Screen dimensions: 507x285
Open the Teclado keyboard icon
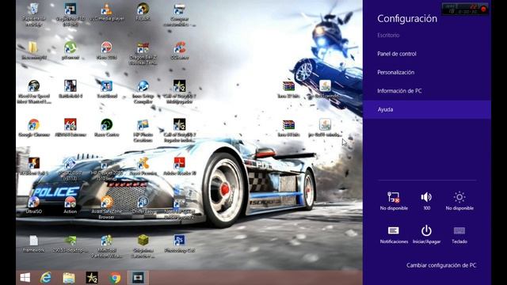click(x=459, y=234)
